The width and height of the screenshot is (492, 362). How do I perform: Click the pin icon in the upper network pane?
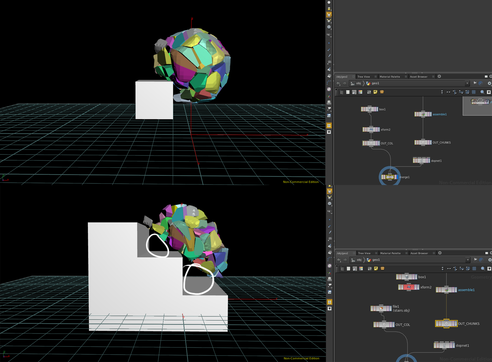pos(475,83)
